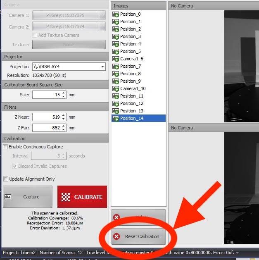Click the image icon beside Camera1_10
This screenshot has width=259, height=260.
(116, 88)
